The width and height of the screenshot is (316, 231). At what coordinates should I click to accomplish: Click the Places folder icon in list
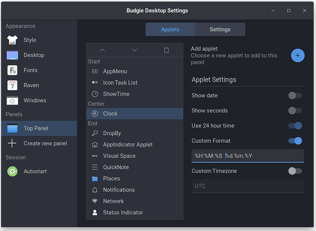95,178
